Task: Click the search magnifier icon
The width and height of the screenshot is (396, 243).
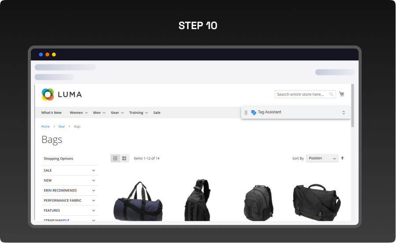Action: (331, 94)
